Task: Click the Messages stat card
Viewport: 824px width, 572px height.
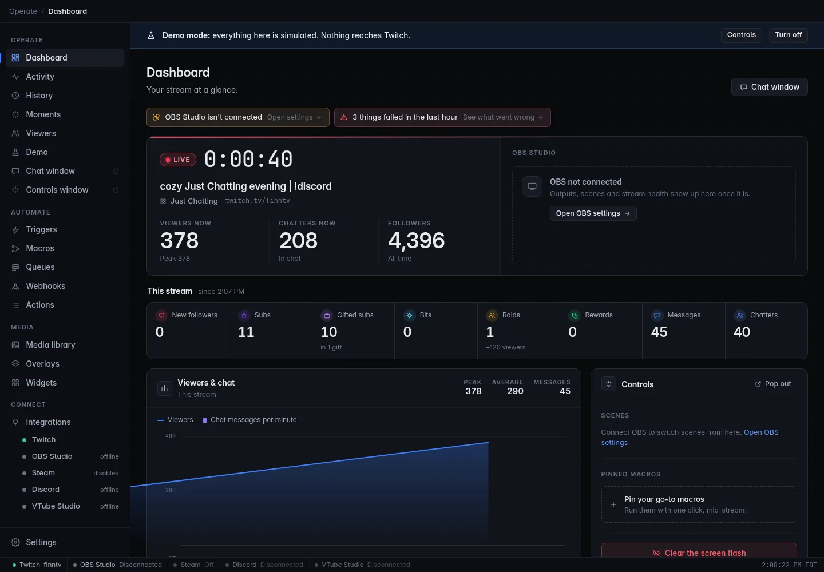Action: coord(684,331)
